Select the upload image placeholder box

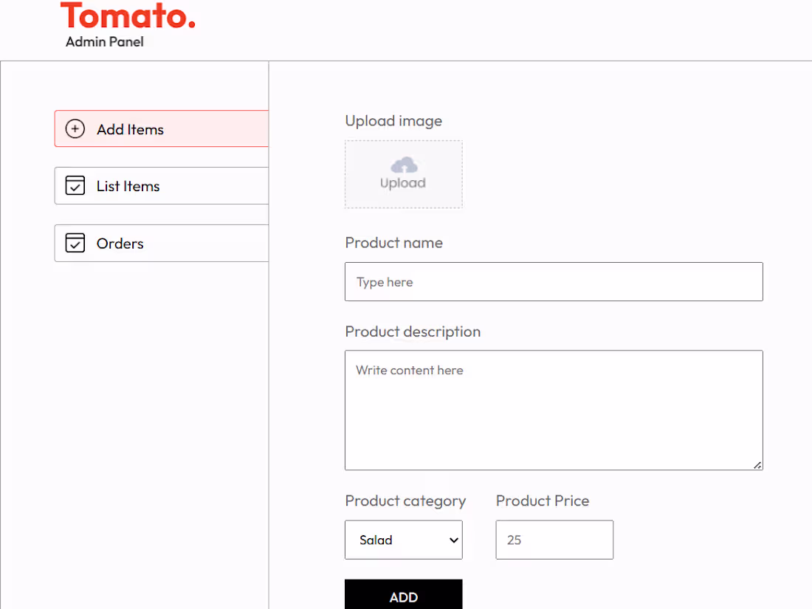coord(403,174)
